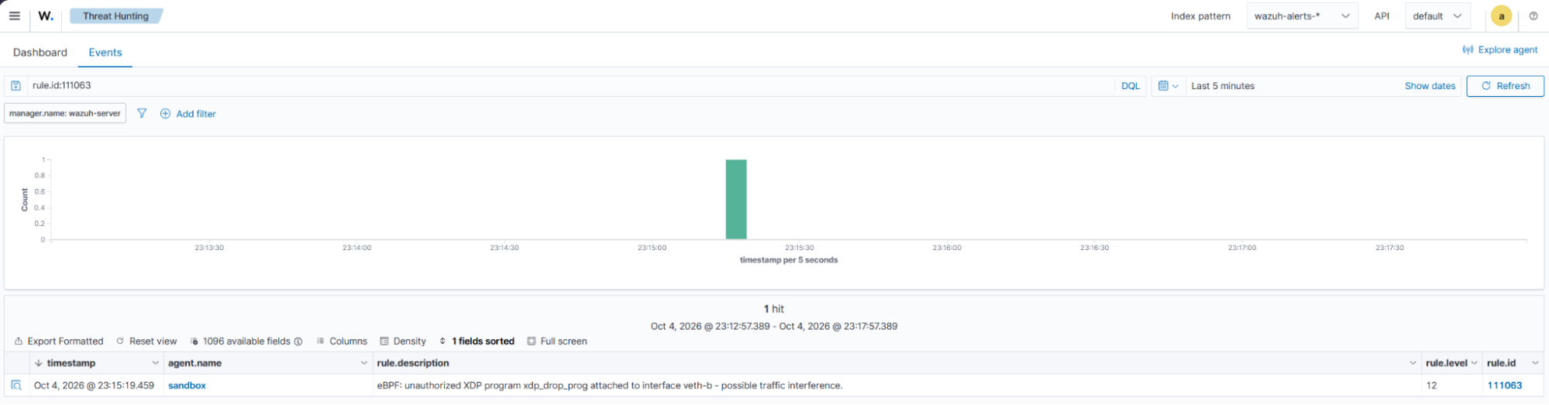Viewport: 1549px width, 405px height.
Task: Click the rule.level value 12 cell
Action: [x=1451, y=386]
